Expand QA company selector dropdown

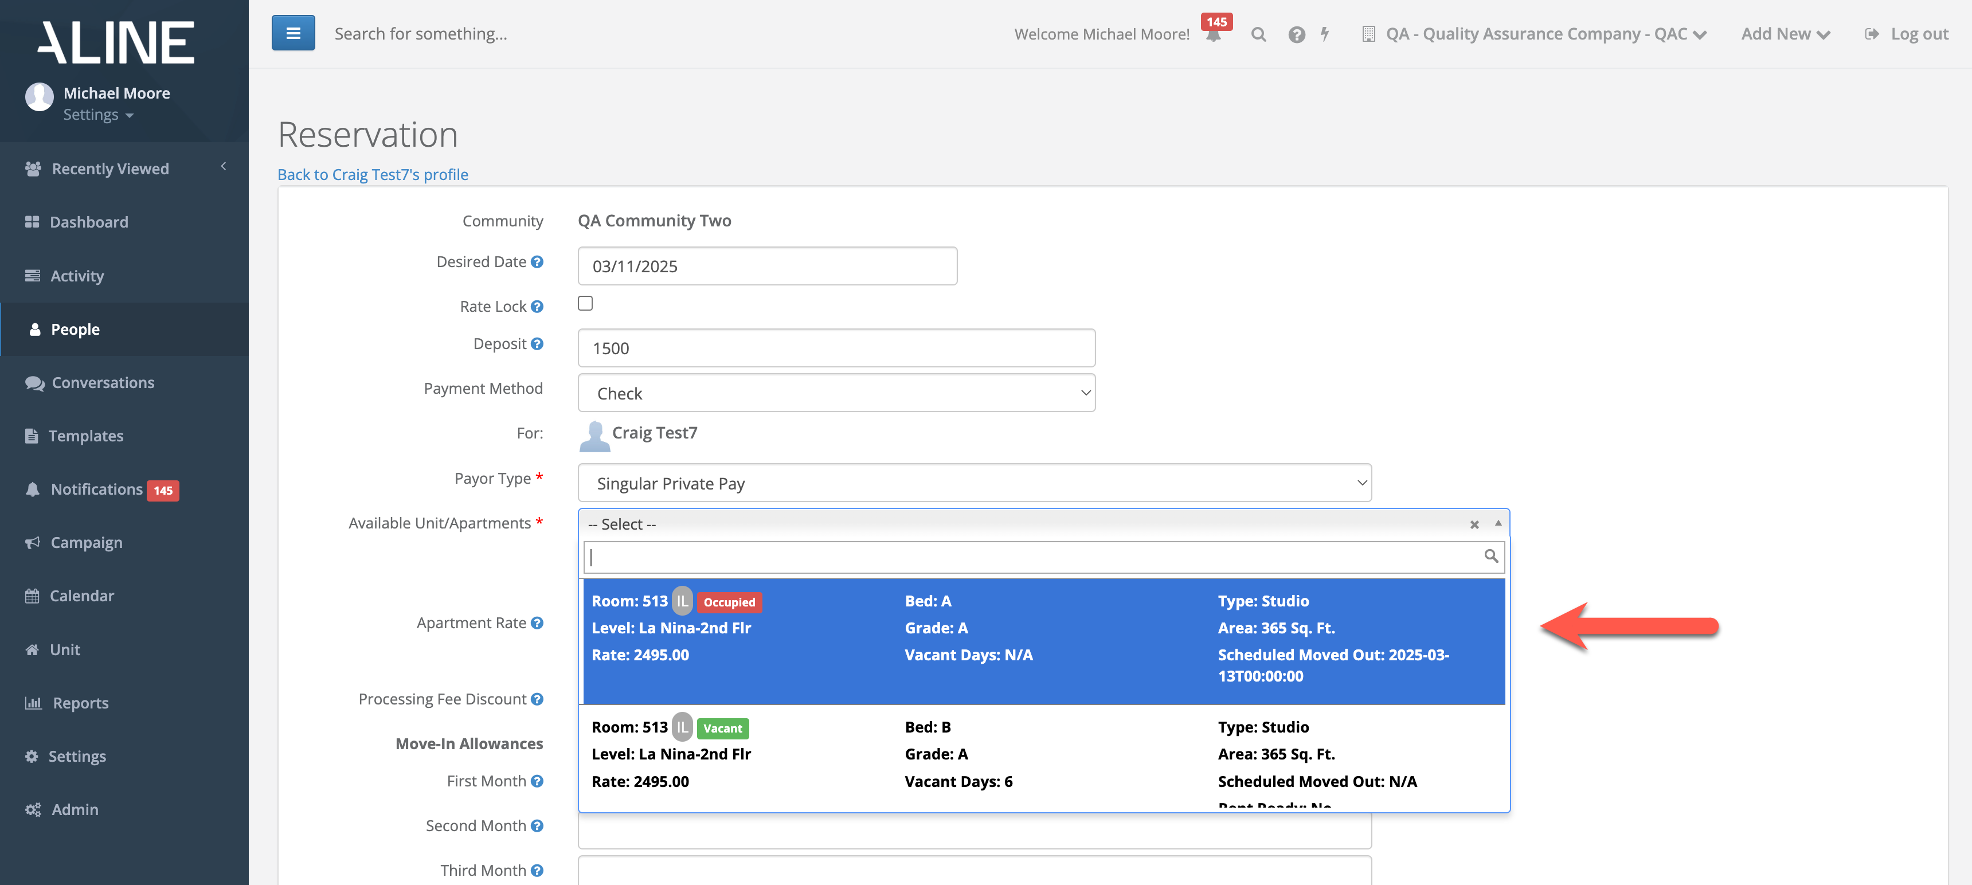pyautogui.click(x=1545, y=34)
